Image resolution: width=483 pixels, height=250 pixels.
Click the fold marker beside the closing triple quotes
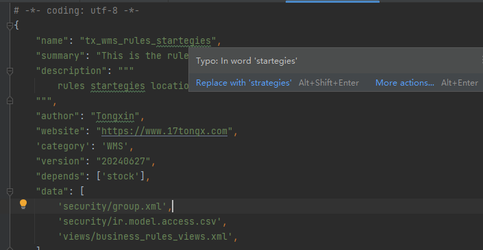pyautogui.click(x=10, y=101)
